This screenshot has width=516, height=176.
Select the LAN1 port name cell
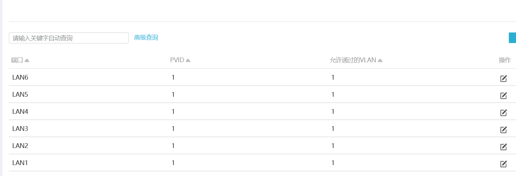20,163
